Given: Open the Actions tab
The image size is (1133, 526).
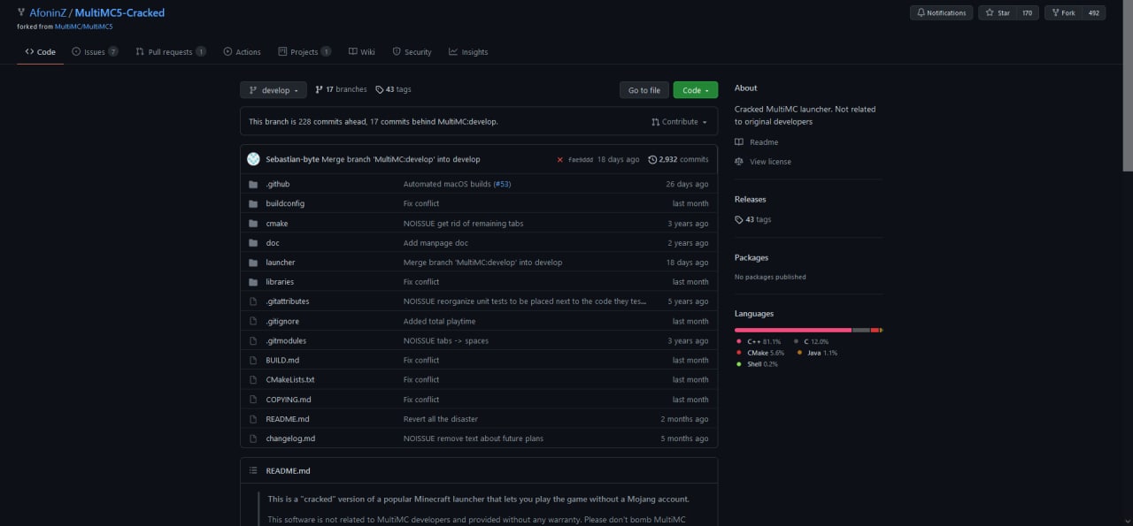Looking at the screenshot, I should 243,52.
